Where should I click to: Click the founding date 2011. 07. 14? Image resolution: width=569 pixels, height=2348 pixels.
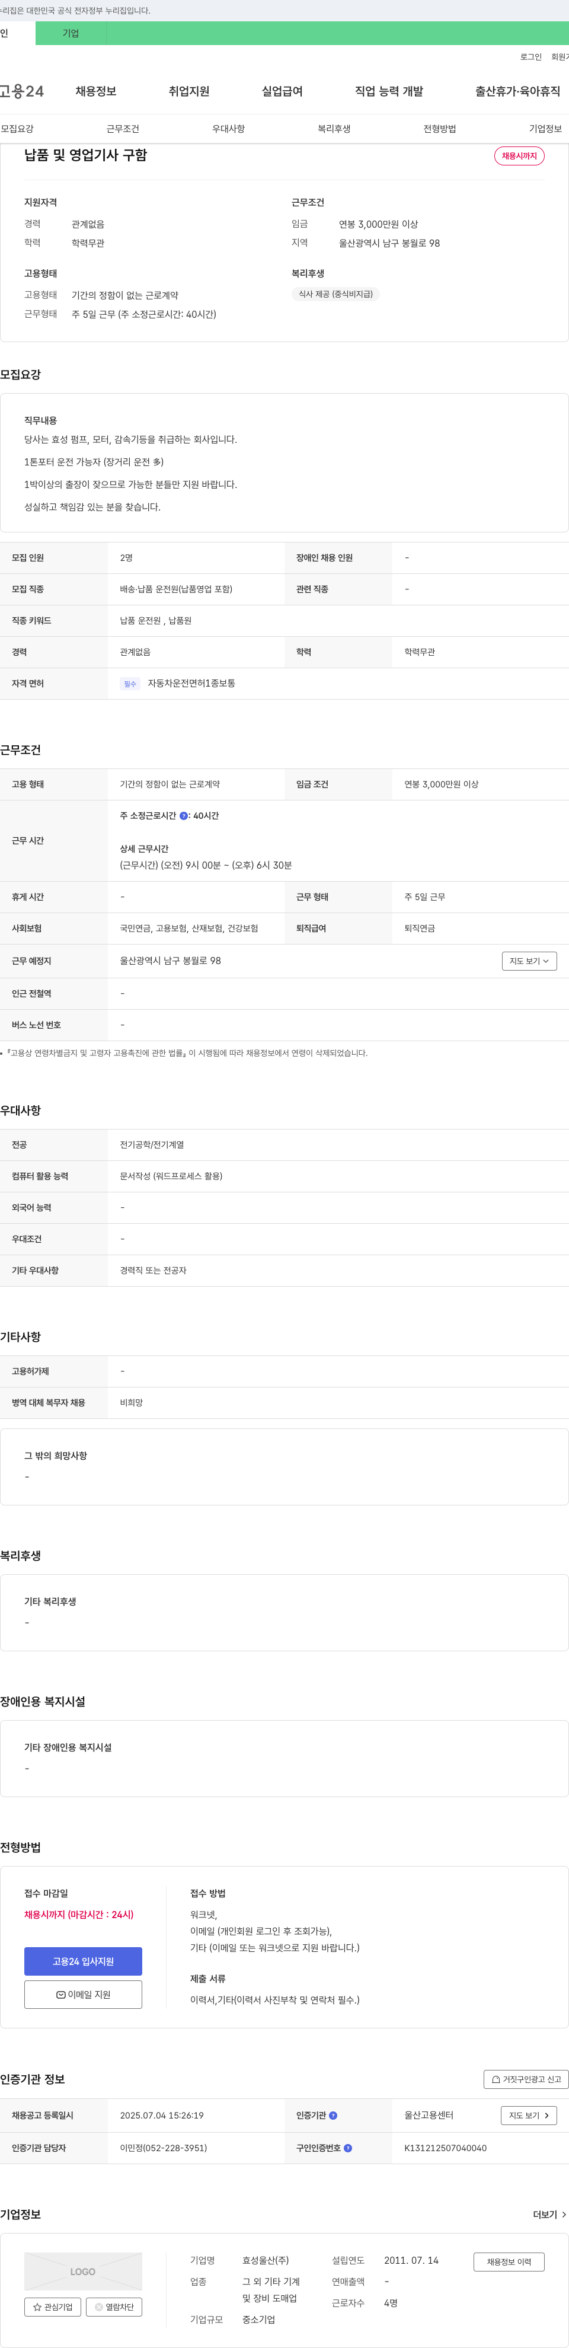pos(411,2260)
